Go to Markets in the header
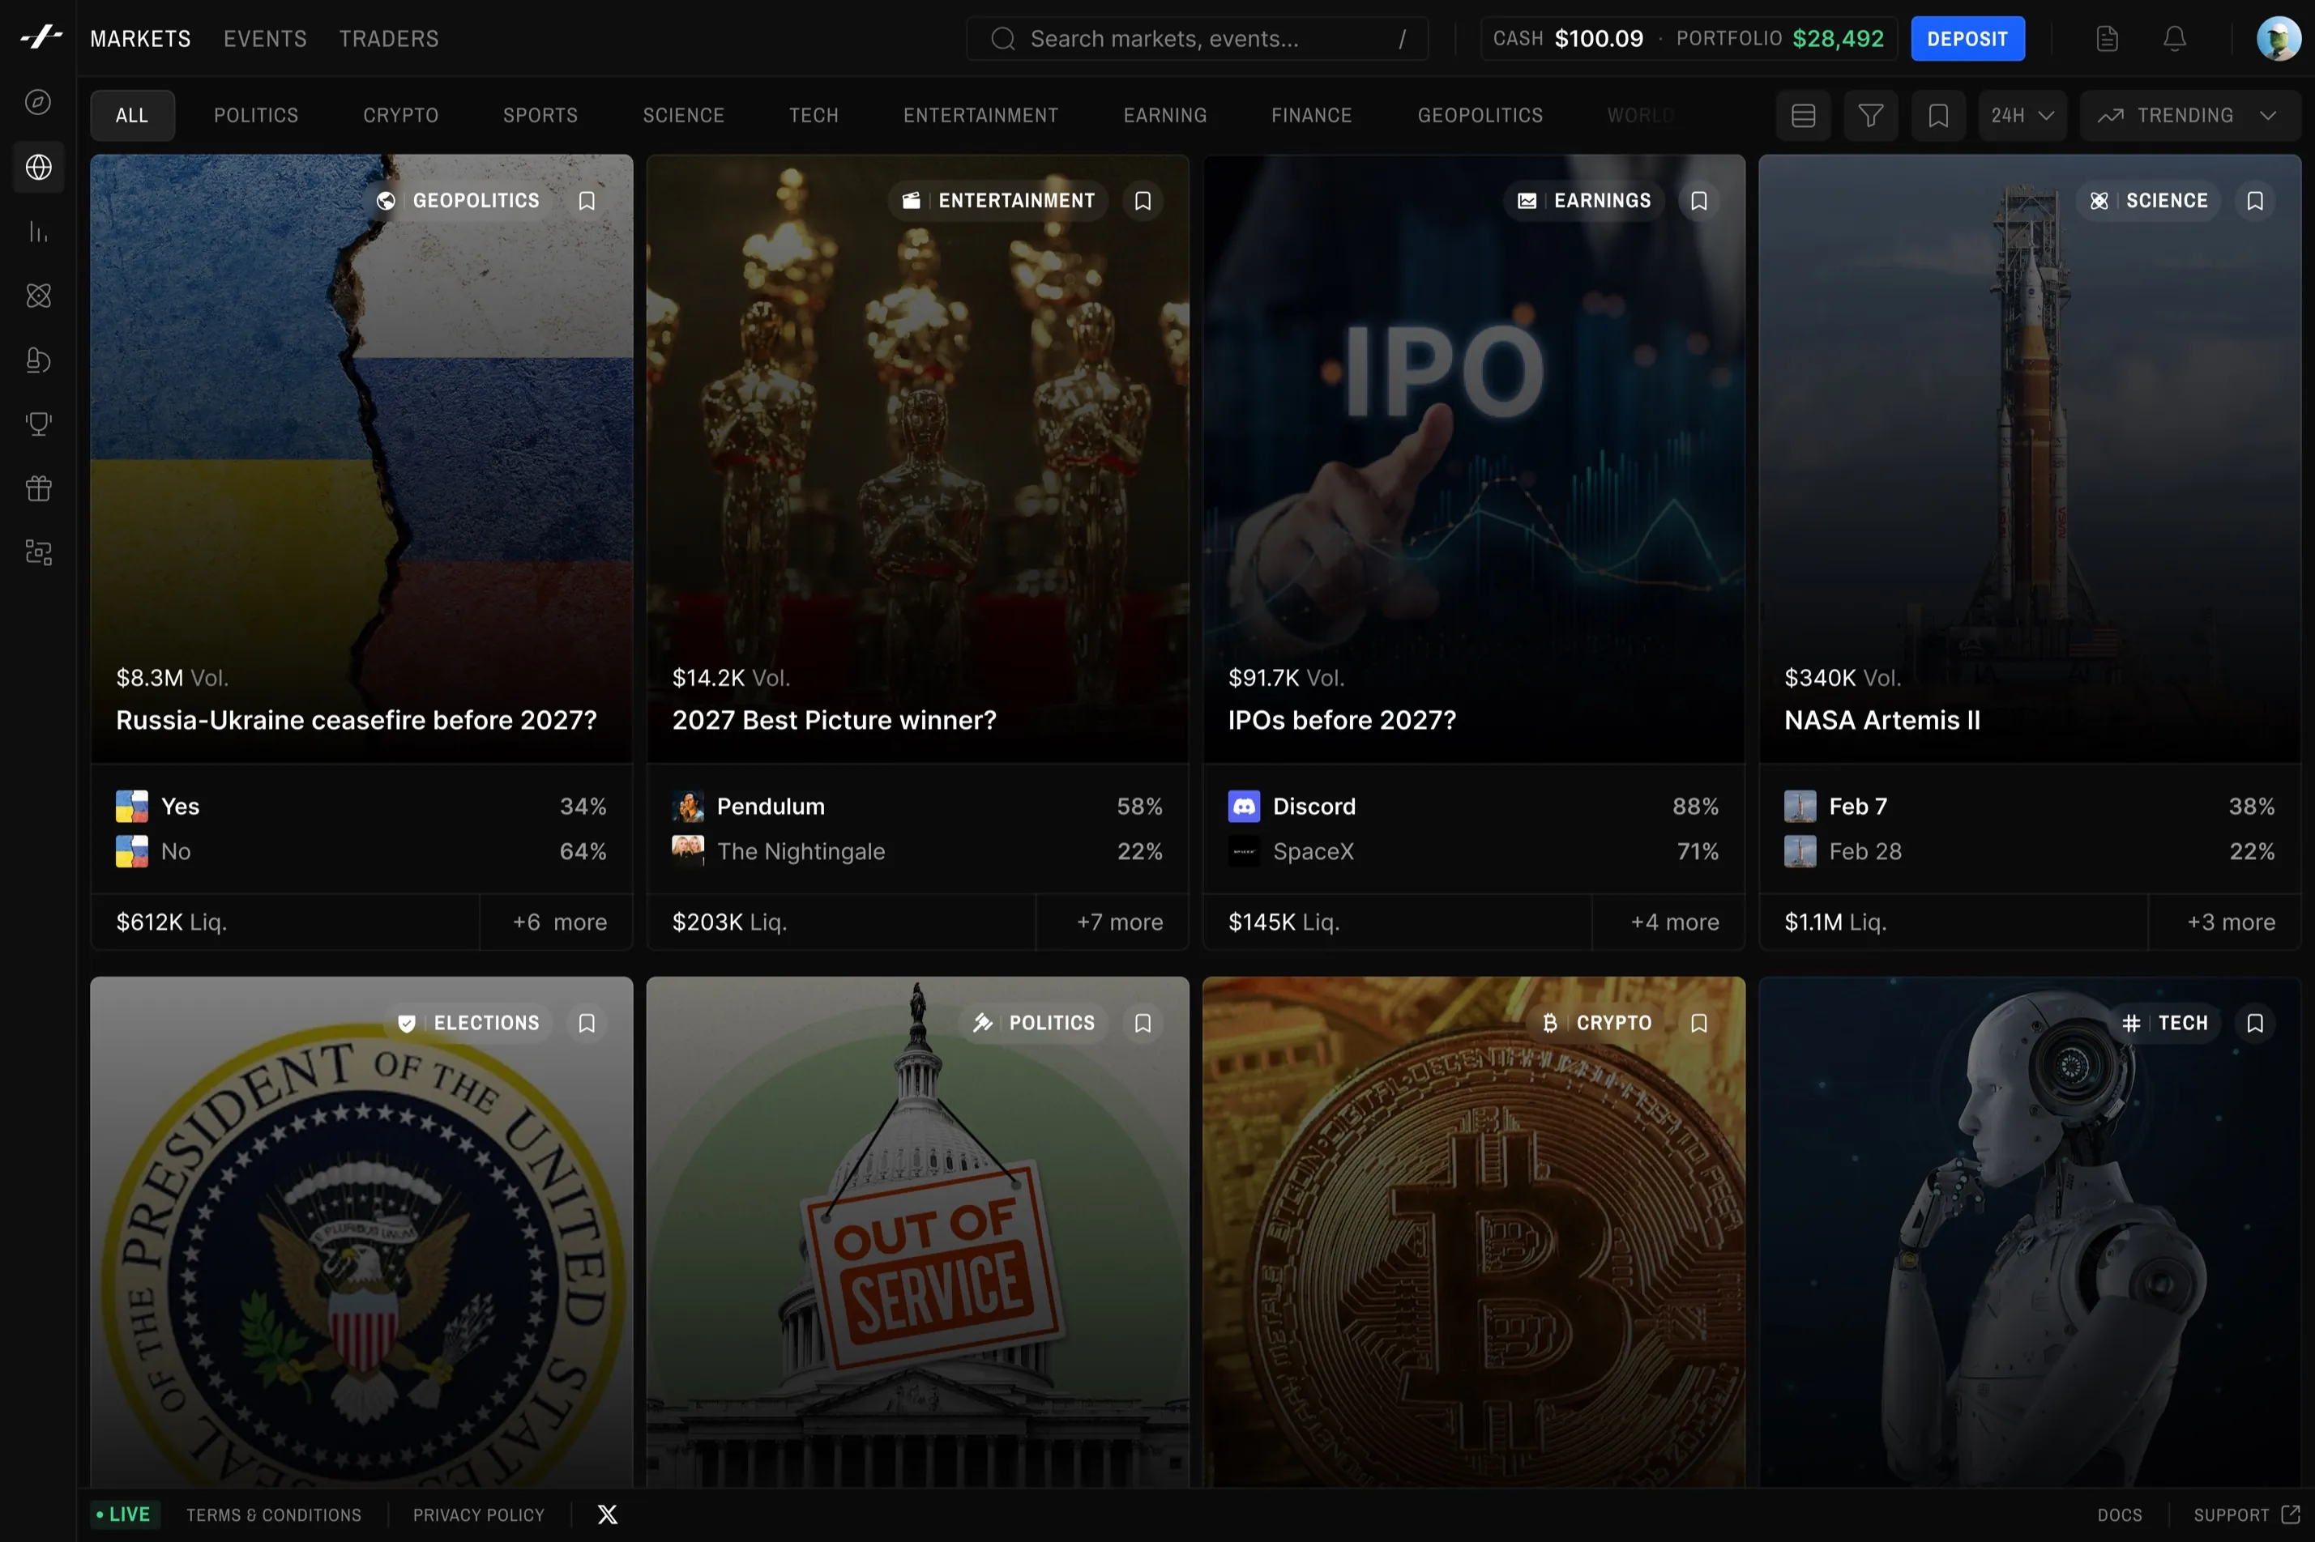Image resolution: width=2315 pixels, height=1542 pixels. click(141, 38)
